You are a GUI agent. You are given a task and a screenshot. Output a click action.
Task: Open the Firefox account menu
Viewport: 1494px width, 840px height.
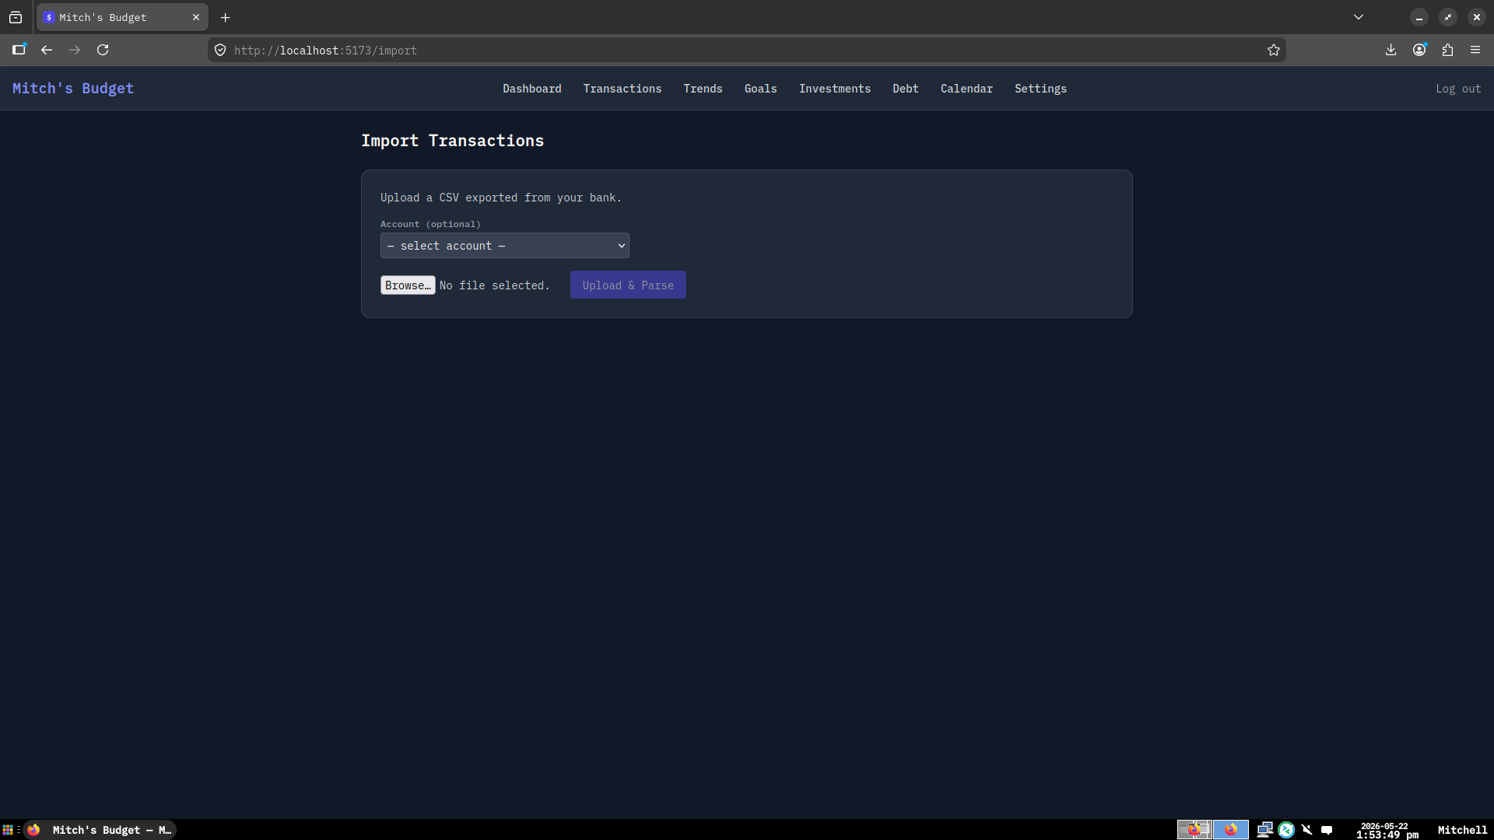point(1419,50)
